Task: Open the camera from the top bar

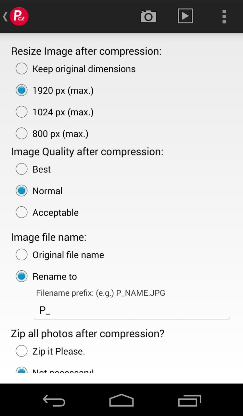Action: (x=148, y=16)
